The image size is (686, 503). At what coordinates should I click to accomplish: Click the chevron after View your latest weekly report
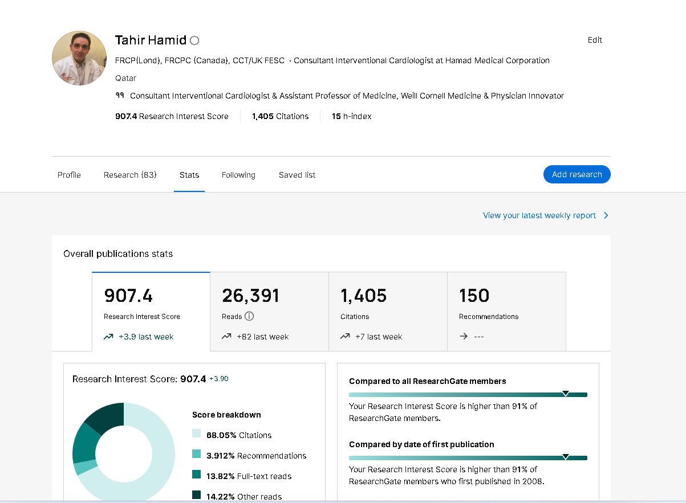606,215
